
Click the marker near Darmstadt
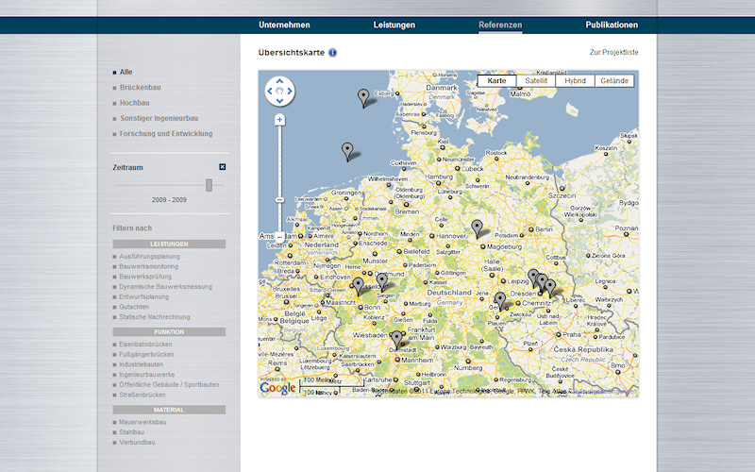pyautogui.click(x=396, y=340)
